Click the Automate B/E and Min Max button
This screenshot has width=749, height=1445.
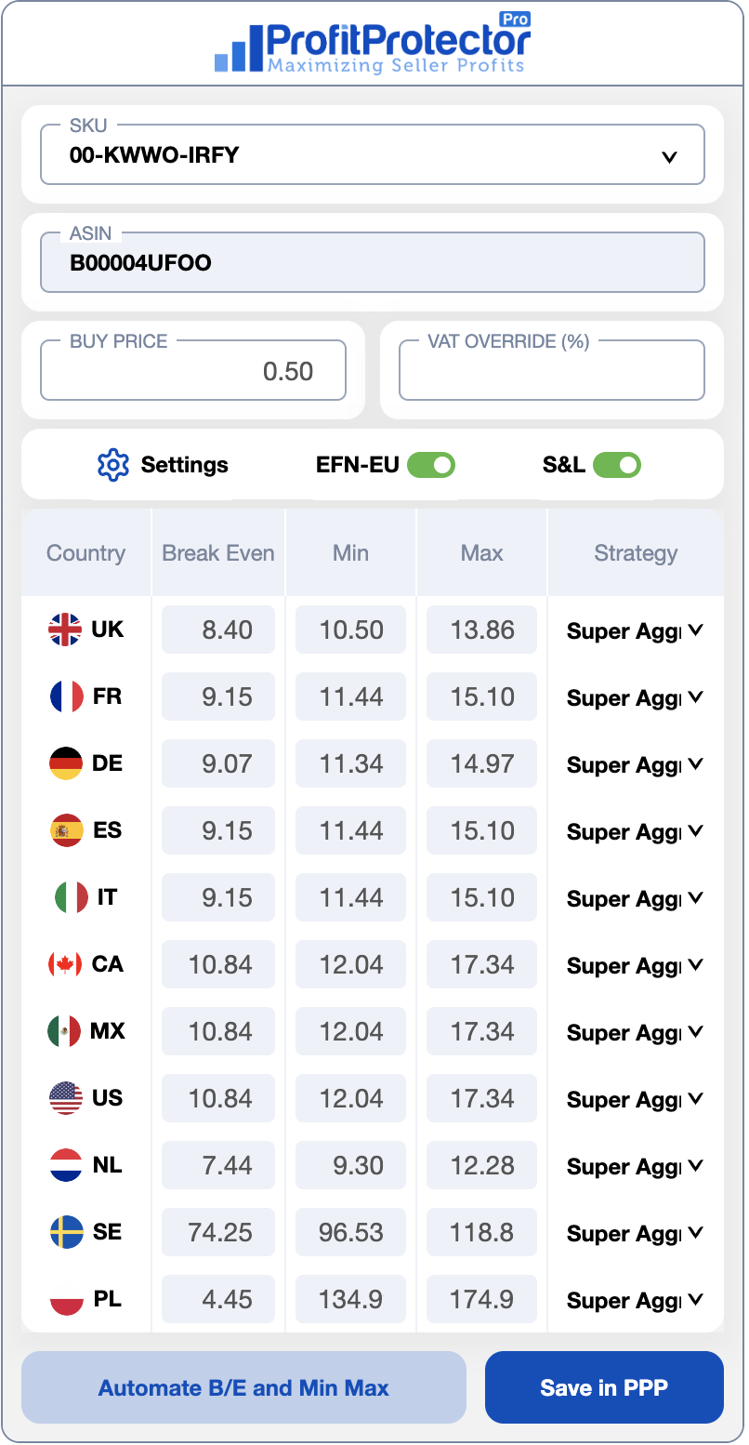(243, 1387)
